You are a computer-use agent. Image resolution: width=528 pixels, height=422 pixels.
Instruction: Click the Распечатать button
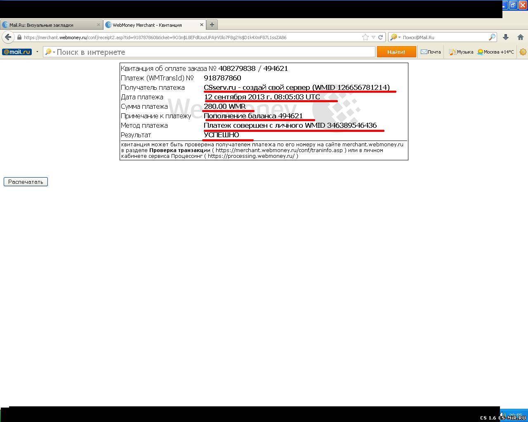point(26,182)
